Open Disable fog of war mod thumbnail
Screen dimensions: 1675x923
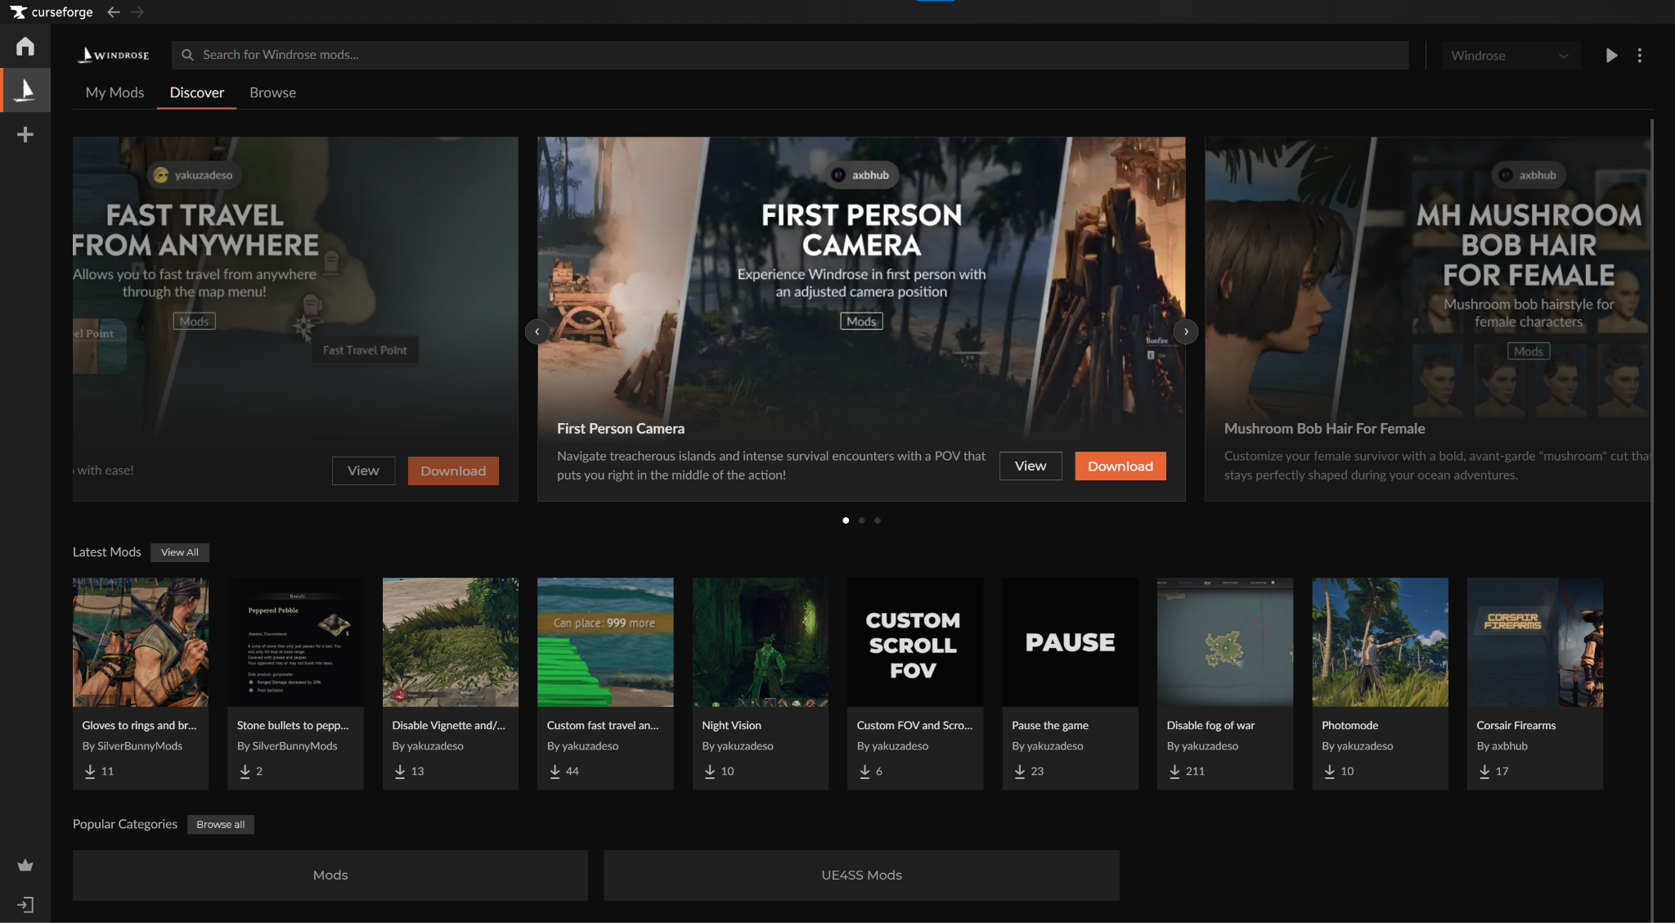tap(1225, 642)
